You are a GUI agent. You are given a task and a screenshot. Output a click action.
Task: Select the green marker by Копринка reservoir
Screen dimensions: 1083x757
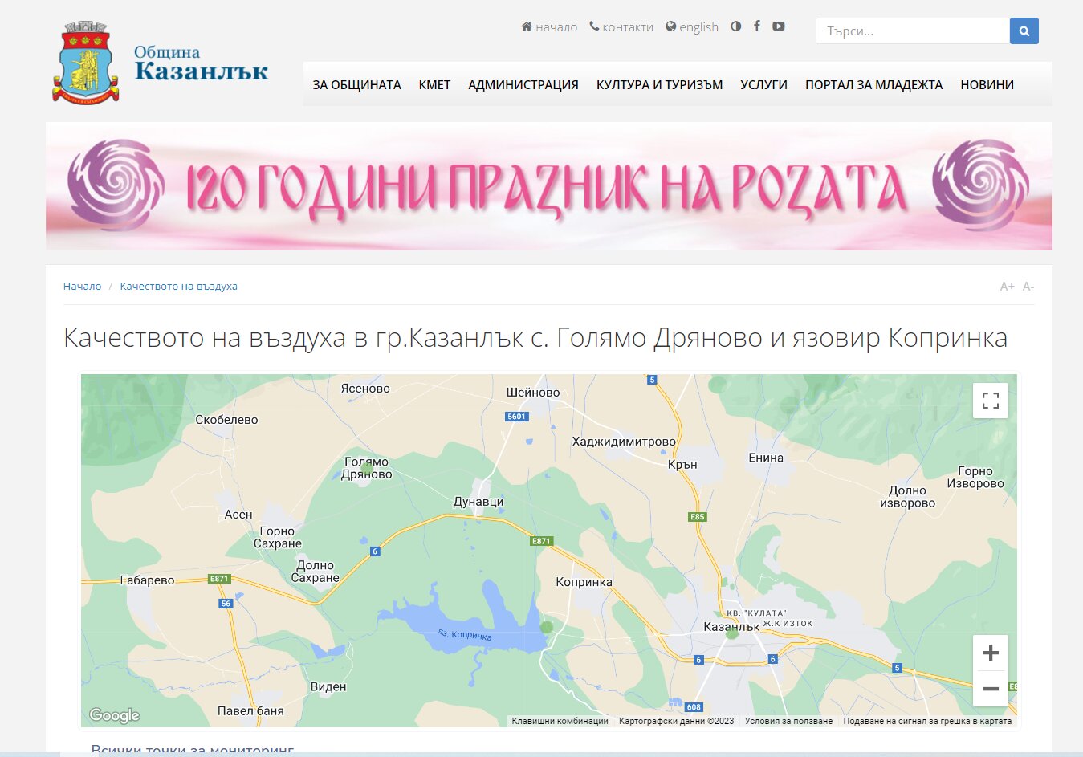click(x=547, y=627)
